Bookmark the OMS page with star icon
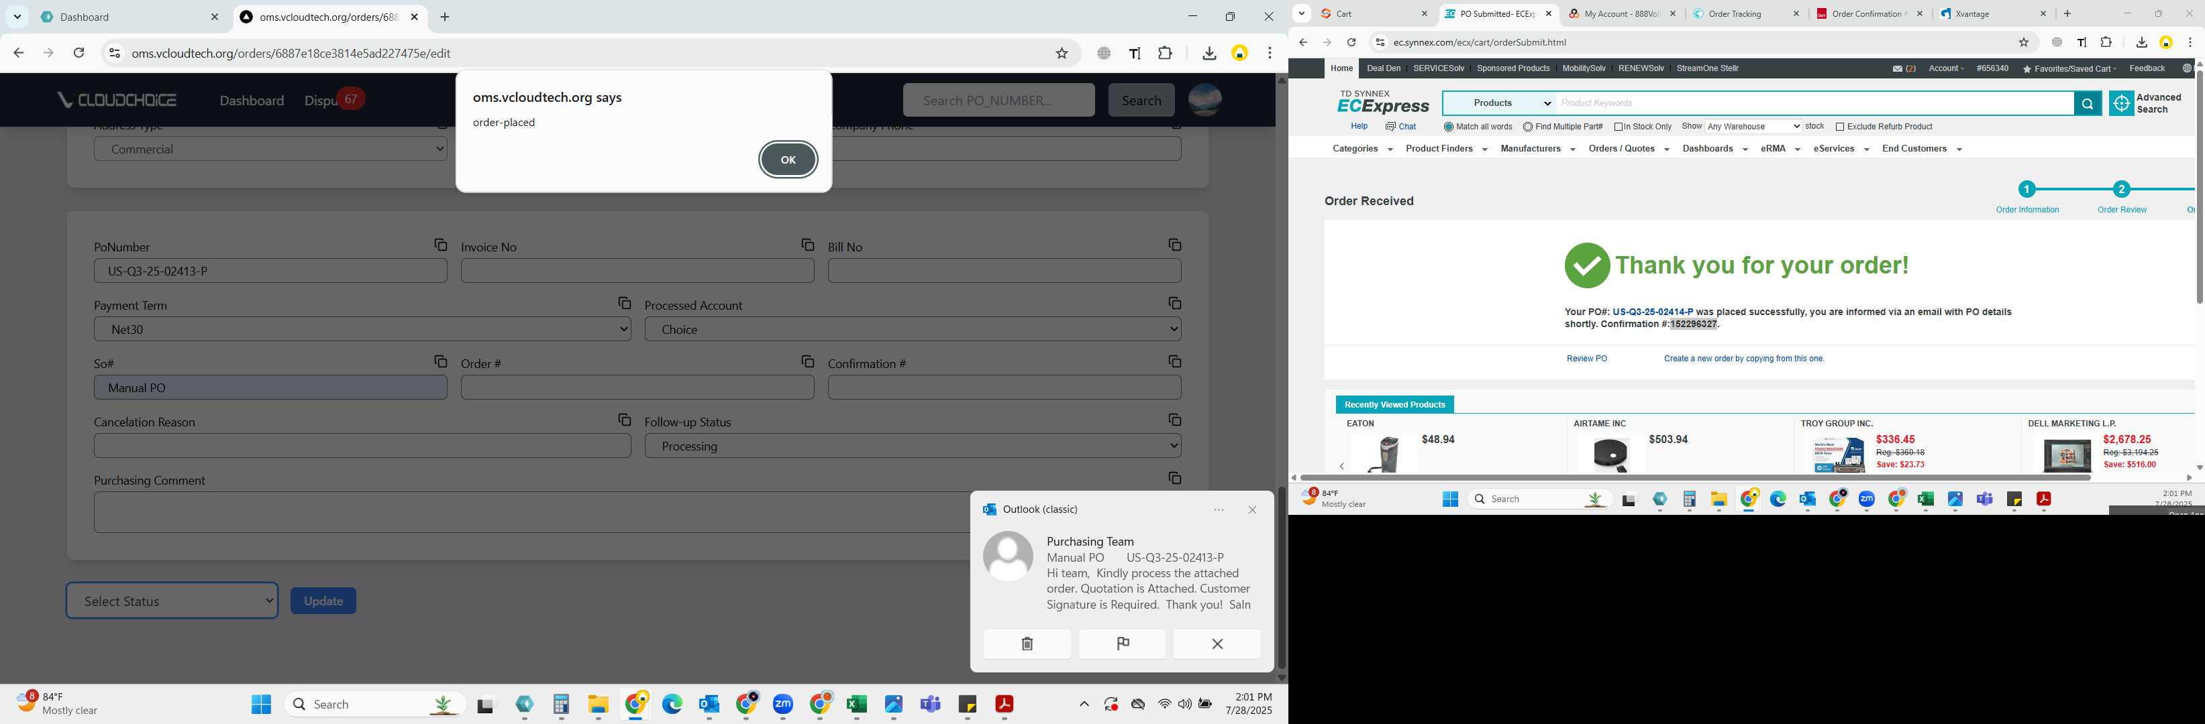The width and height of the screenshot is (2205, 724). point(1062,53)
